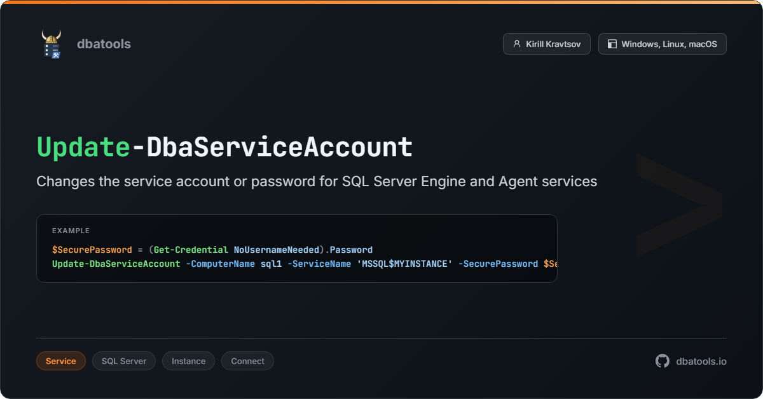The width and height of the screenshot is (763, 399).
Task: Select the dbatools brand name in header
Action: (x=104, y=44)
